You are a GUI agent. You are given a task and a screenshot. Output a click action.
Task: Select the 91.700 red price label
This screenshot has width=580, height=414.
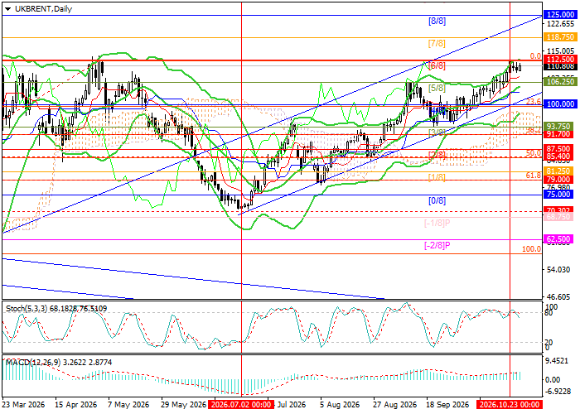click(560, 134)
